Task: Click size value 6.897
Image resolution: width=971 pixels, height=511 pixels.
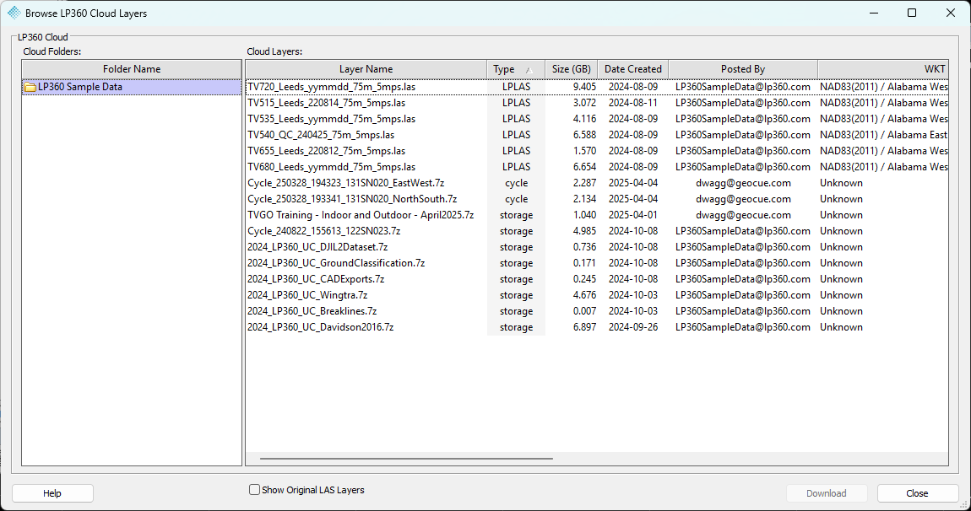Action: click(x=584, y=328)
